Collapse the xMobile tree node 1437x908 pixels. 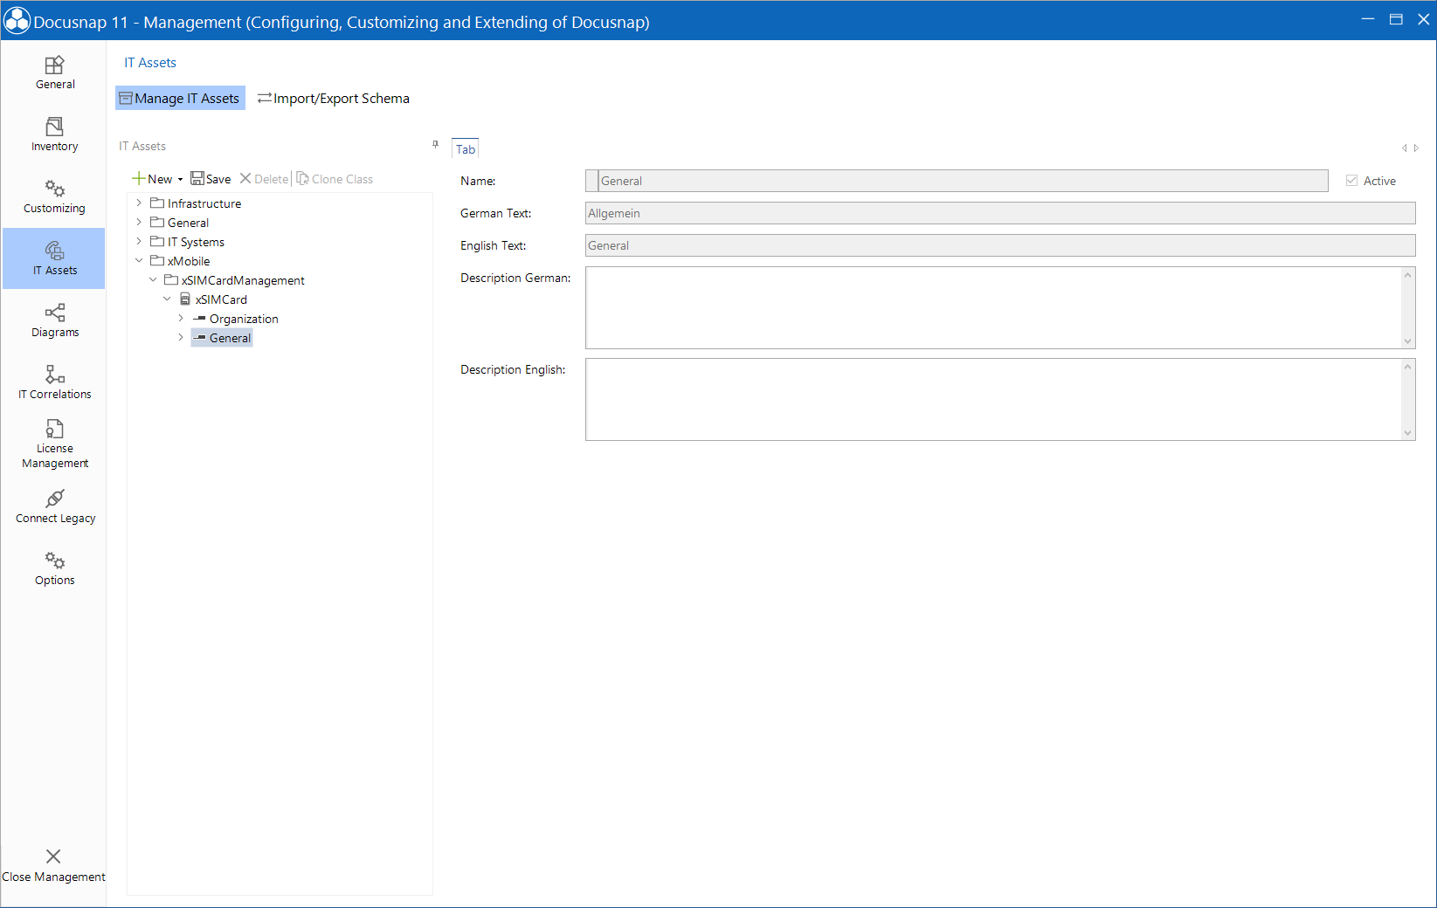point(138,260)
